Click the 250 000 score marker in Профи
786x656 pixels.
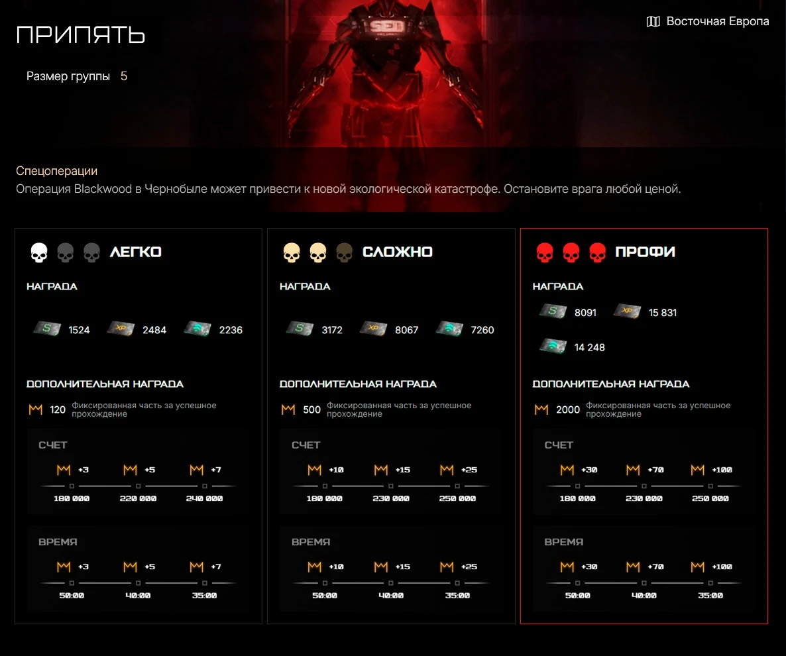pos(710,498)
